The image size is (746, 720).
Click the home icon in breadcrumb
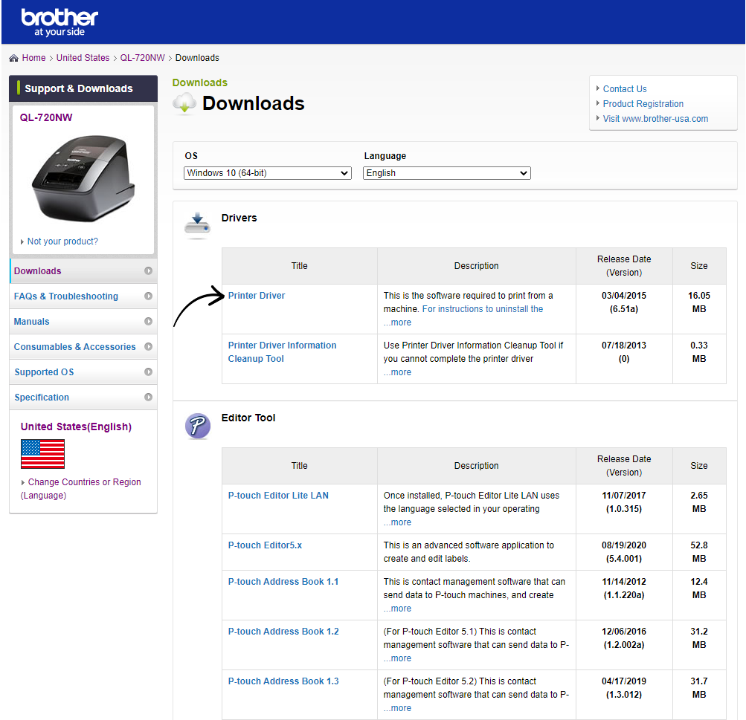pos(14,58)
